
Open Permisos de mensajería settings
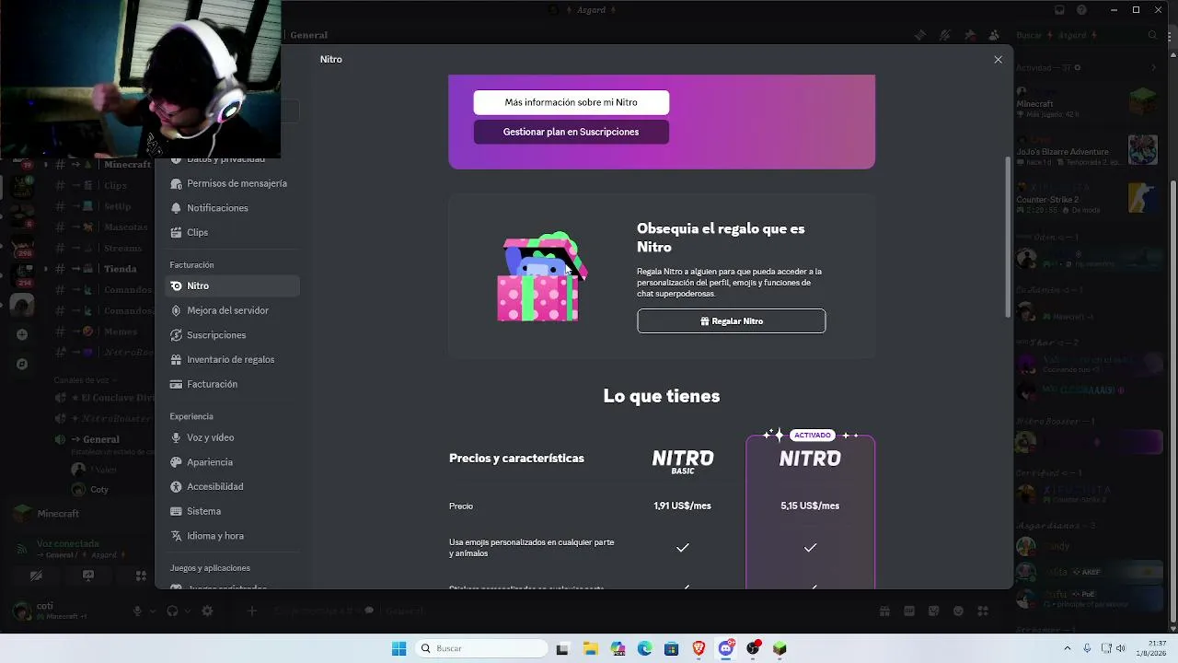tap(232, 183)
